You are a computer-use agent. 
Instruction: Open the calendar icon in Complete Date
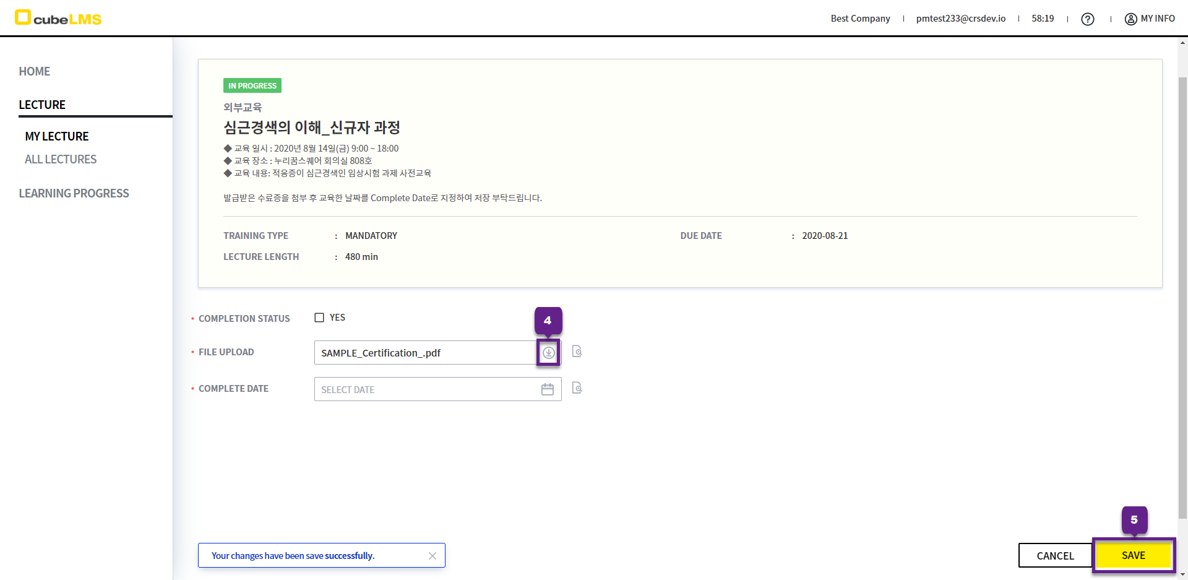click(x=548, y=389)
